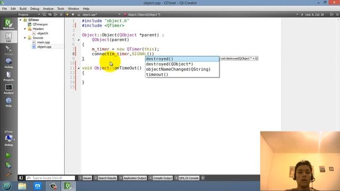This screenshot has height=191, width=340.
Task: Fold the onTimeOut function at line 11
Action: (79, 68)
